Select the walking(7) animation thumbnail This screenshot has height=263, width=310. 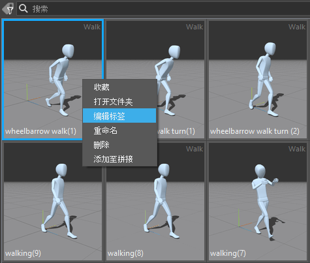coord(258,201)
